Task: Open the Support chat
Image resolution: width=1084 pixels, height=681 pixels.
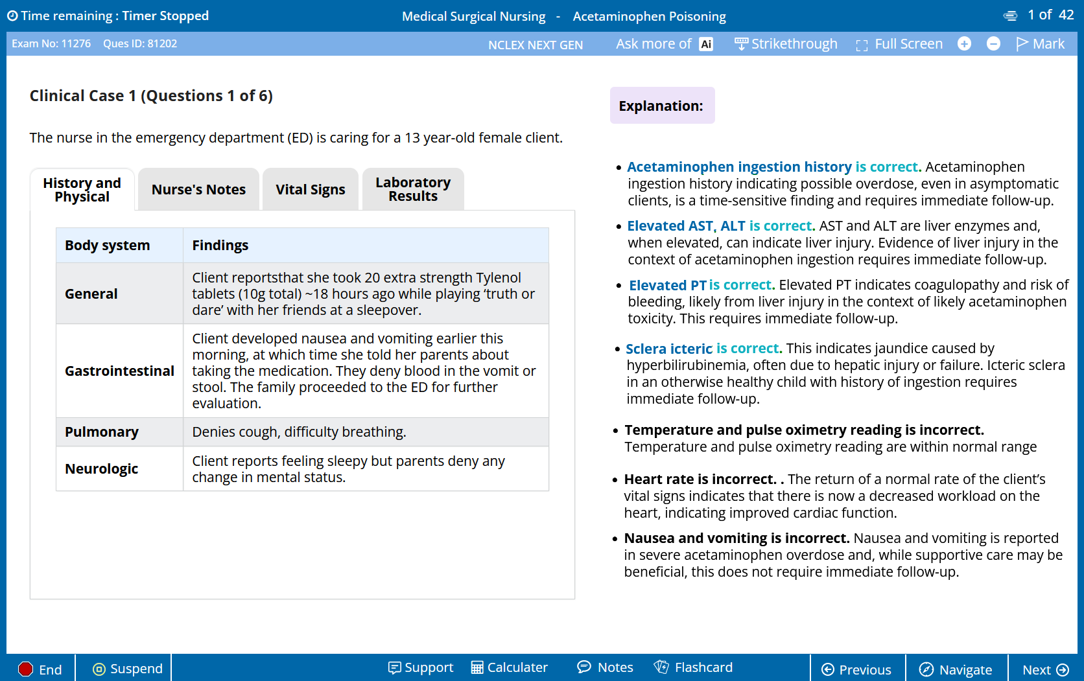Action: 420,667
